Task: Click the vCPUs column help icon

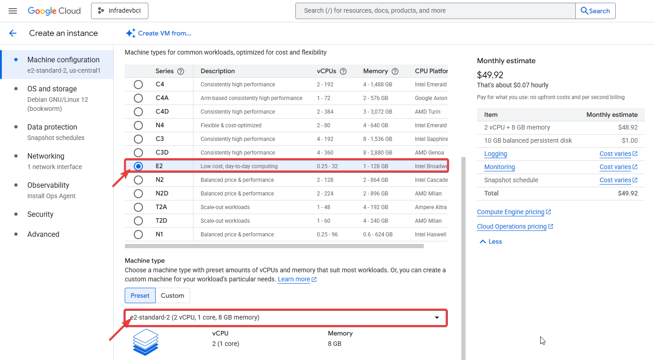Action: pos(343,71)
